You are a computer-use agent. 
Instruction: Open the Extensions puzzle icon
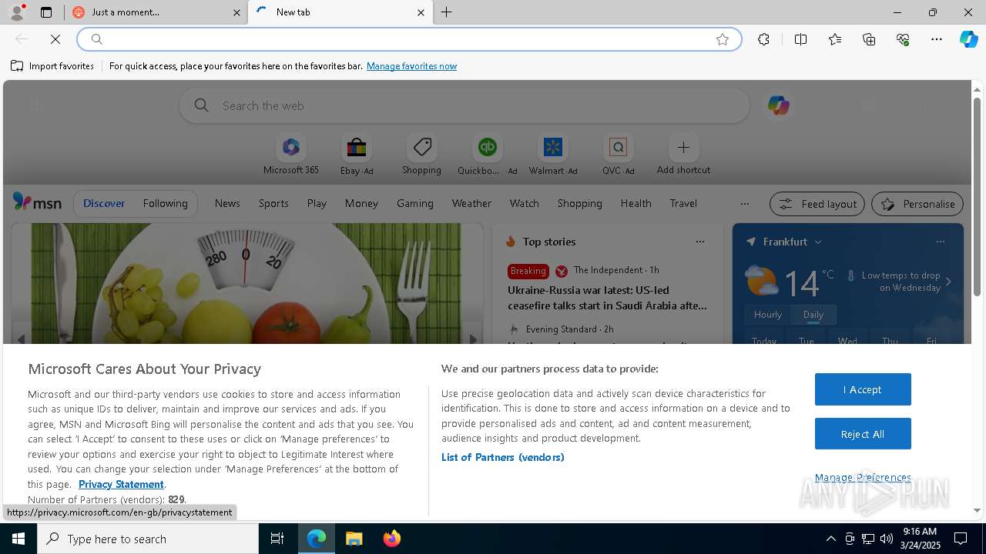tap(763, 39)
